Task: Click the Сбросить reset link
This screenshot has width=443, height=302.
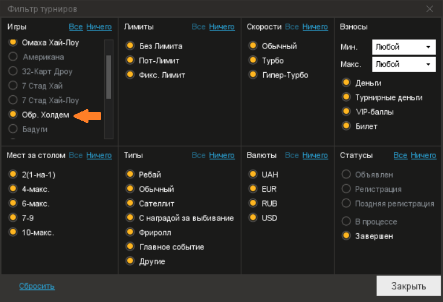Action: point(37,286)
